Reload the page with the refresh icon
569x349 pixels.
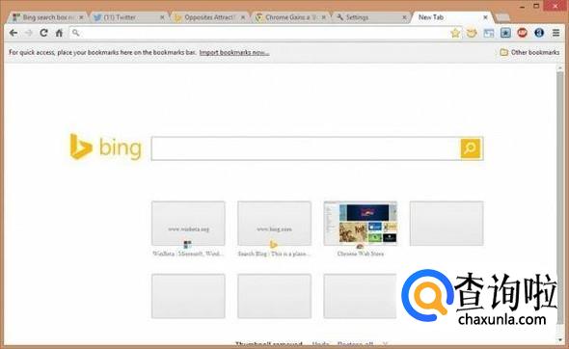(44, 33)
